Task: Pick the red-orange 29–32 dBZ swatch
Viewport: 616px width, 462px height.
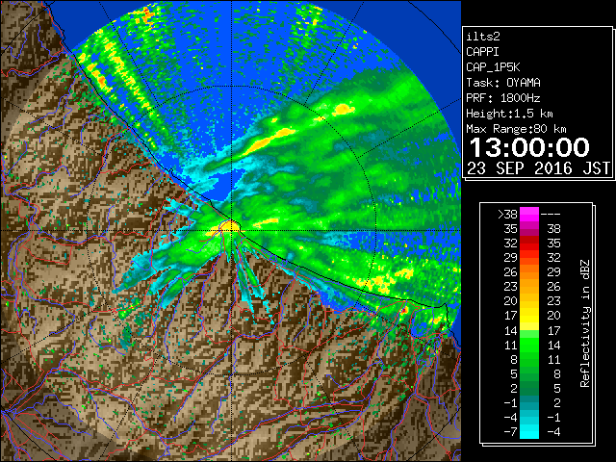Action: point(529,258)
